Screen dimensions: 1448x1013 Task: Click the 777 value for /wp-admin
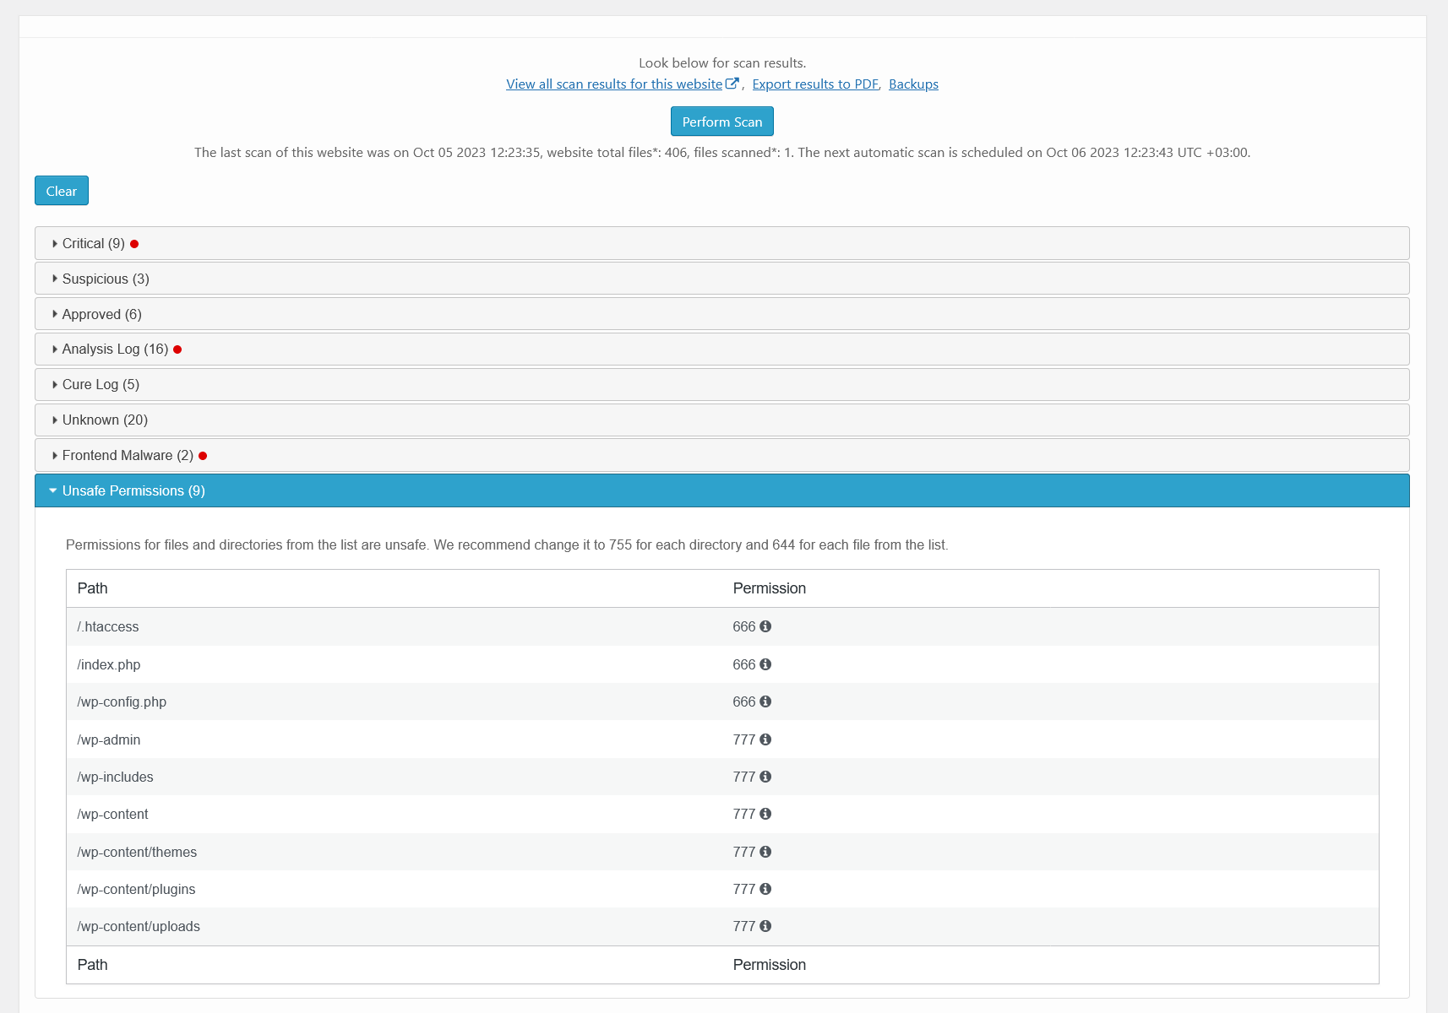click(x=744, y=739)
